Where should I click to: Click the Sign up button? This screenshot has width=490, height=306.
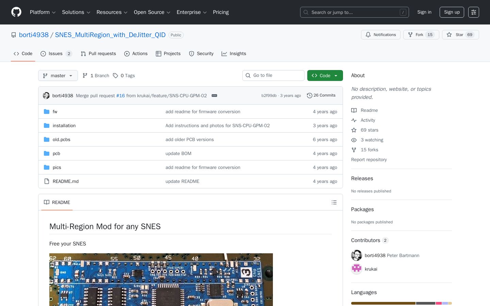click(x=452, y=12)
